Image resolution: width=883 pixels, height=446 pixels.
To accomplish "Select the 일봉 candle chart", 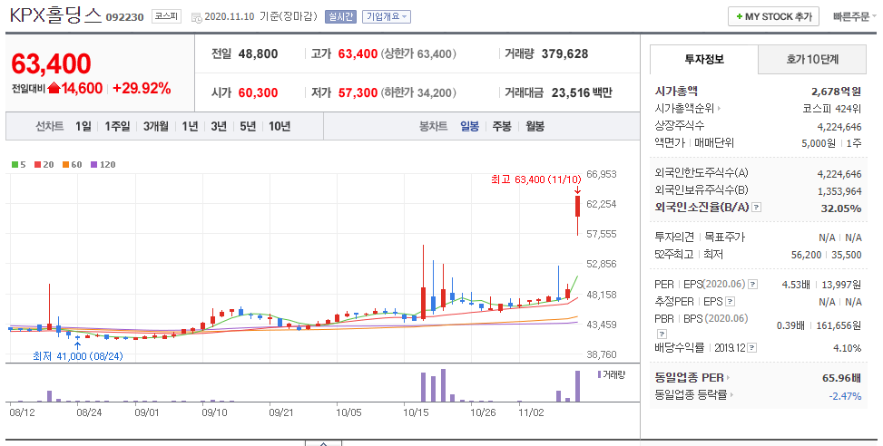I will (x=470, y=126).
